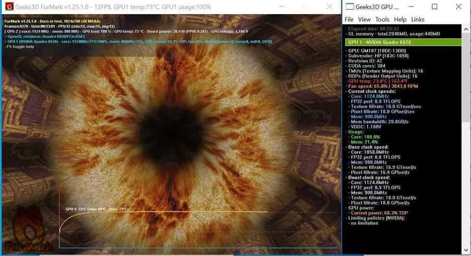Close the FurMark burn-in window
This screenshot has height=256, width=471.
pos(330,7)
